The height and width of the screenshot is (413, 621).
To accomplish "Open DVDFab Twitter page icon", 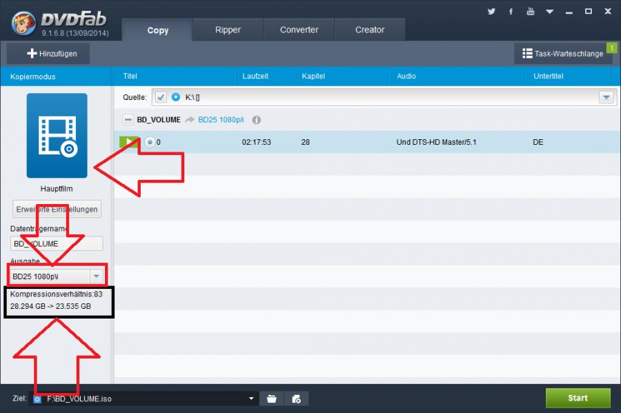I will click(491, 12).
